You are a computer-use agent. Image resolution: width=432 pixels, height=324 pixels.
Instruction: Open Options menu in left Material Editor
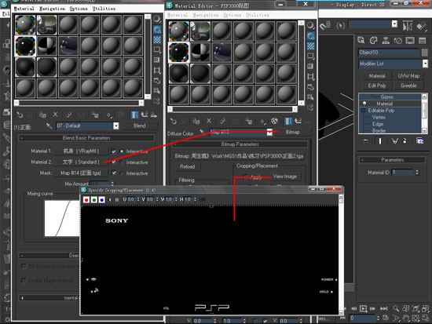[79, 9]
